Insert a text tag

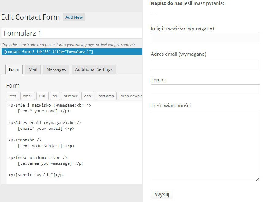13,96
